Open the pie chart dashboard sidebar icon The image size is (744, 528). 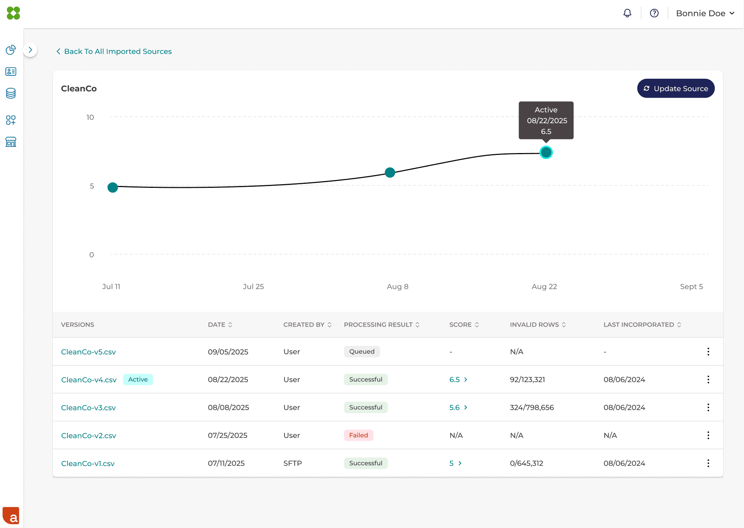[x=11, y=50]
